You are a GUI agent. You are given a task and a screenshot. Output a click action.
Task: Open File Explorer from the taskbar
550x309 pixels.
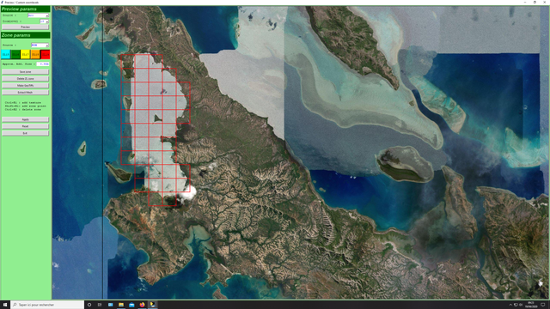121,305
